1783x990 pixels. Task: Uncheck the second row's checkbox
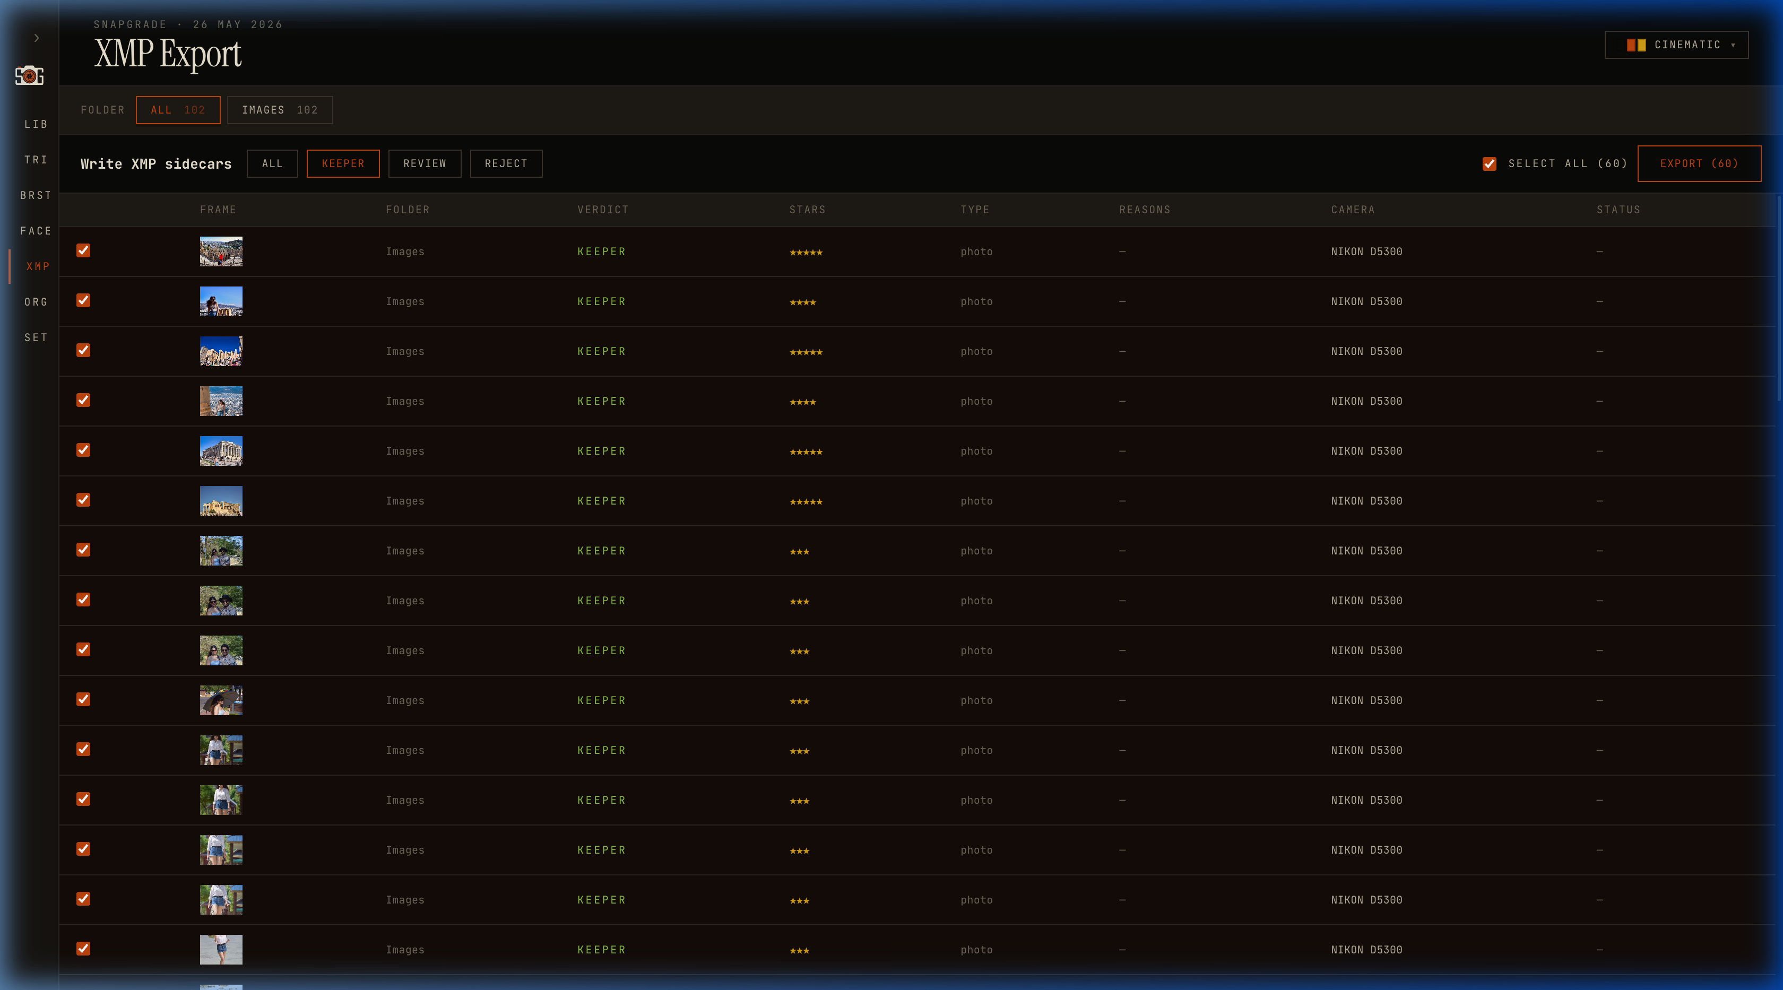coord(83,300)
